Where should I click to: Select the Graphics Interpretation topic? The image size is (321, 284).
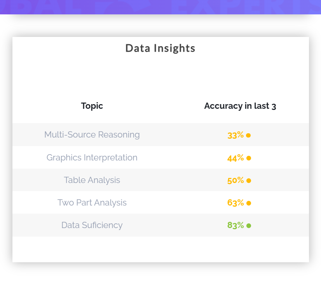click(92, 157)
